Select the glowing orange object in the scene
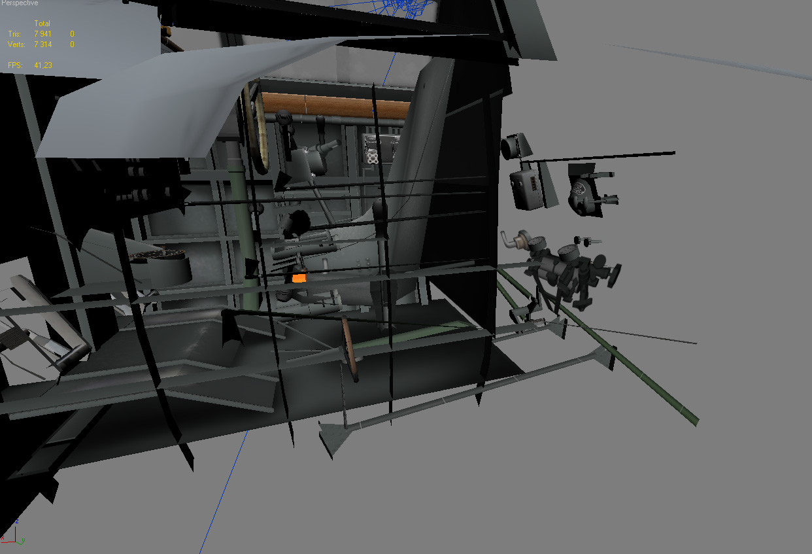812x554 pixels. [x=299, y=277]
